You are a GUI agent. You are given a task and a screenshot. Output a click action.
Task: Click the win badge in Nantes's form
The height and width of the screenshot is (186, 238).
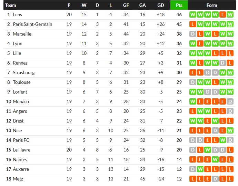(x=215, y=160)
